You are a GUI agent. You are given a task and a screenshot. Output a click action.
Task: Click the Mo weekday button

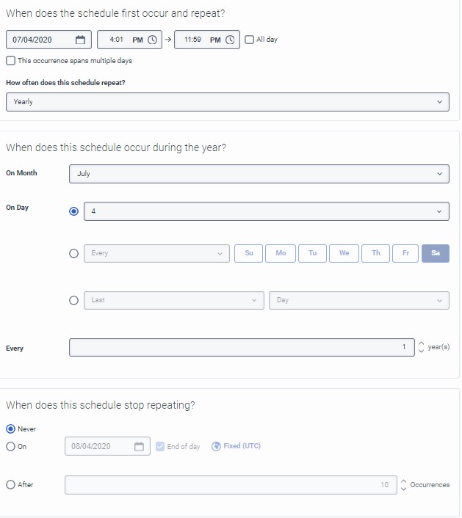281,253
